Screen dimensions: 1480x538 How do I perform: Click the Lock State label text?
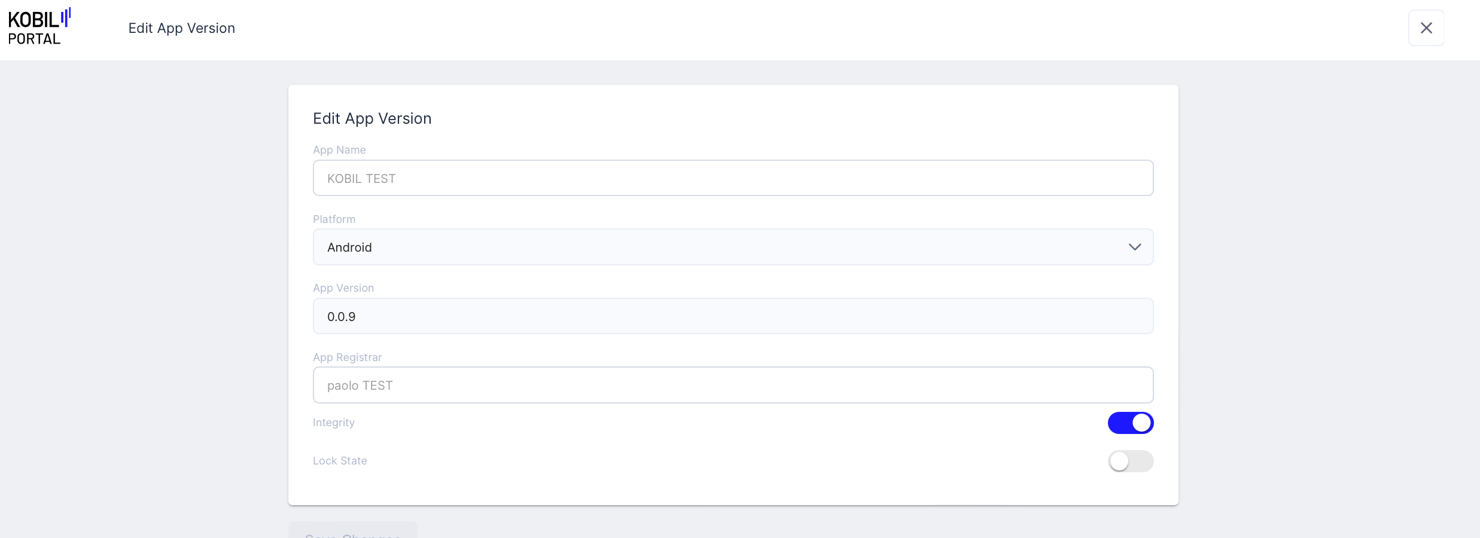click(340, 461)
